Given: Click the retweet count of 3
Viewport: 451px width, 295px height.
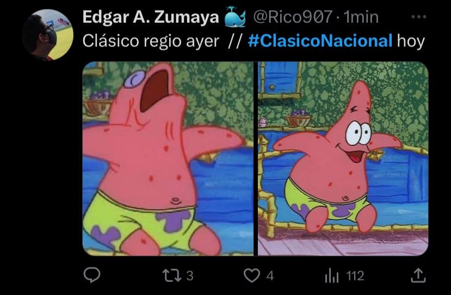Looking at the screenshot, I should [x=190, y=276].
